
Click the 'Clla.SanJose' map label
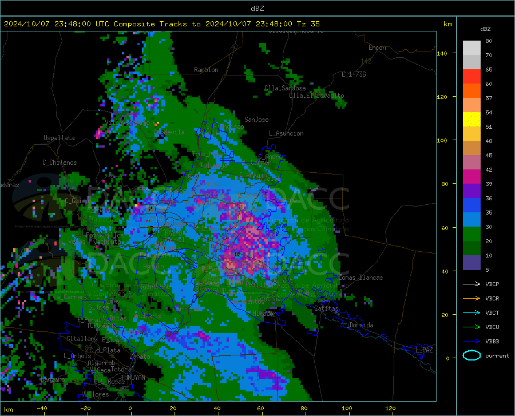(285, 88)
